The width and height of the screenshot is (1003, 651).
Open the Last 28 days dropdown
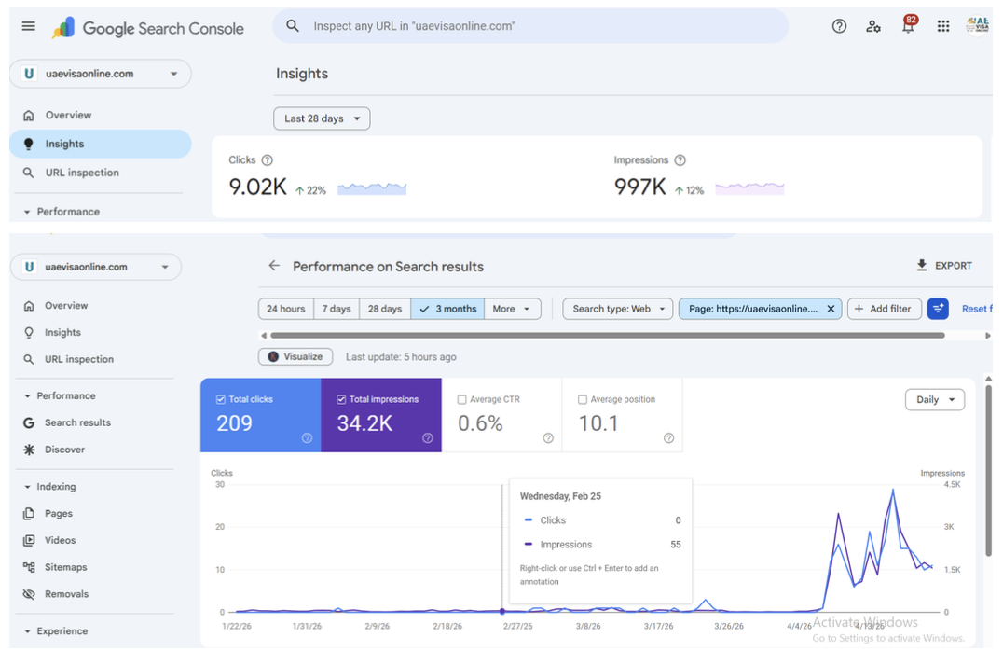point(322,118)
